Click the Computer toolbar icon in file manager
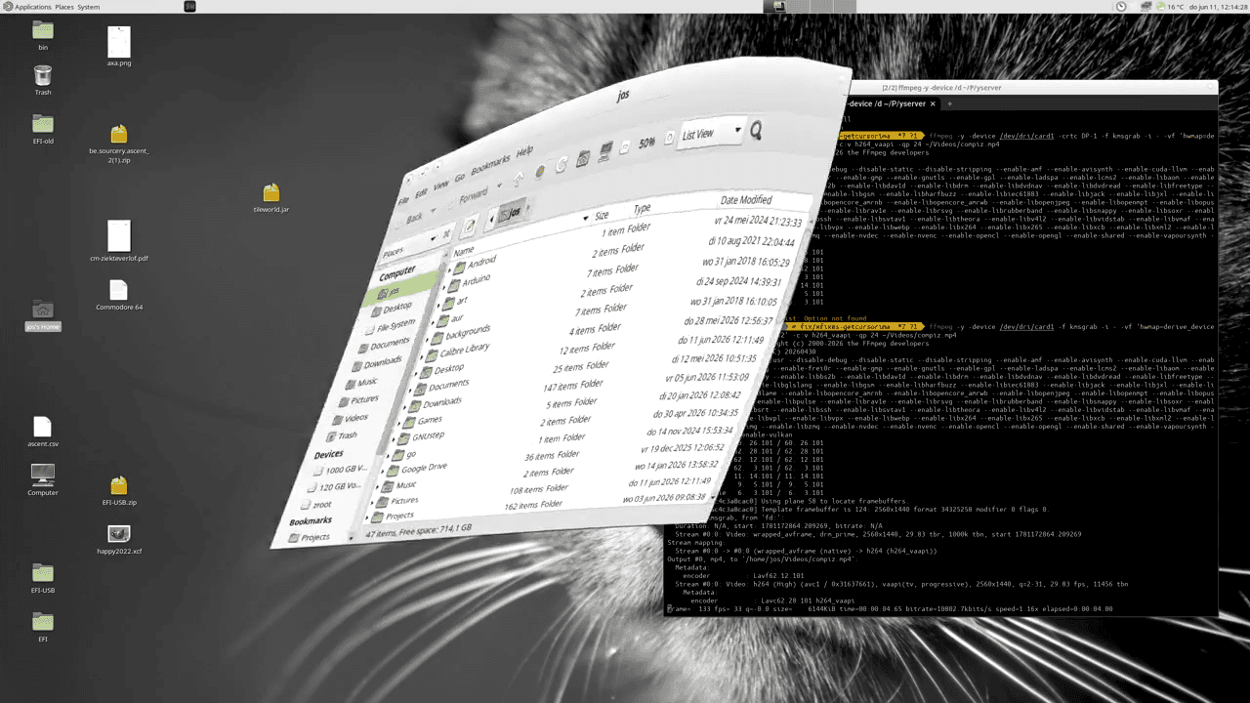The height and width of the screenshot is (703, 1250). click(x=605, y=151)
